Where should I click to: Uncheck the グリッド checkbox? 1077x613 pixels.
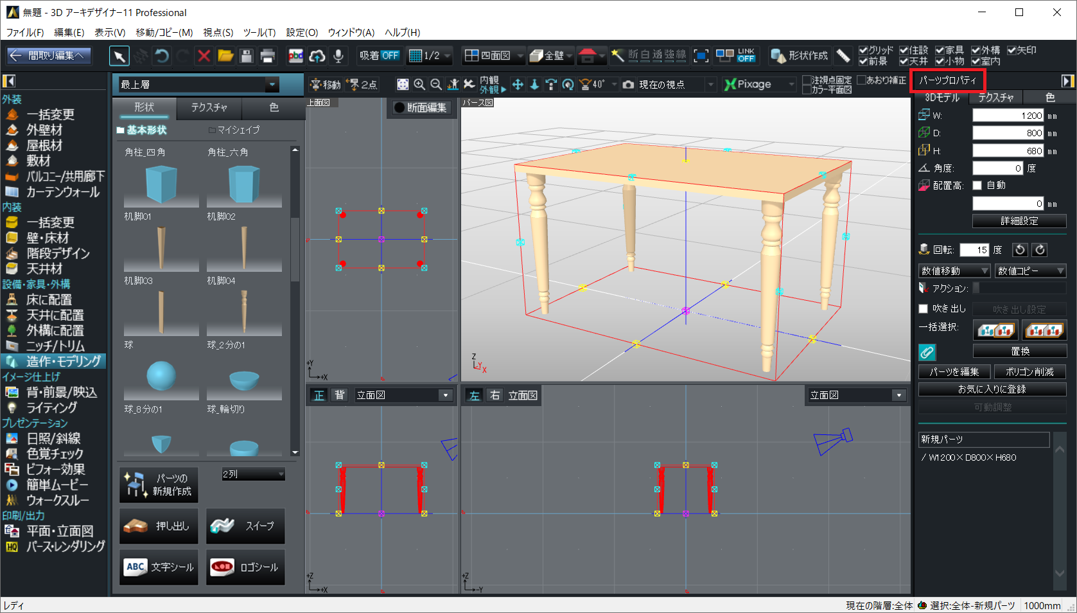863,50
